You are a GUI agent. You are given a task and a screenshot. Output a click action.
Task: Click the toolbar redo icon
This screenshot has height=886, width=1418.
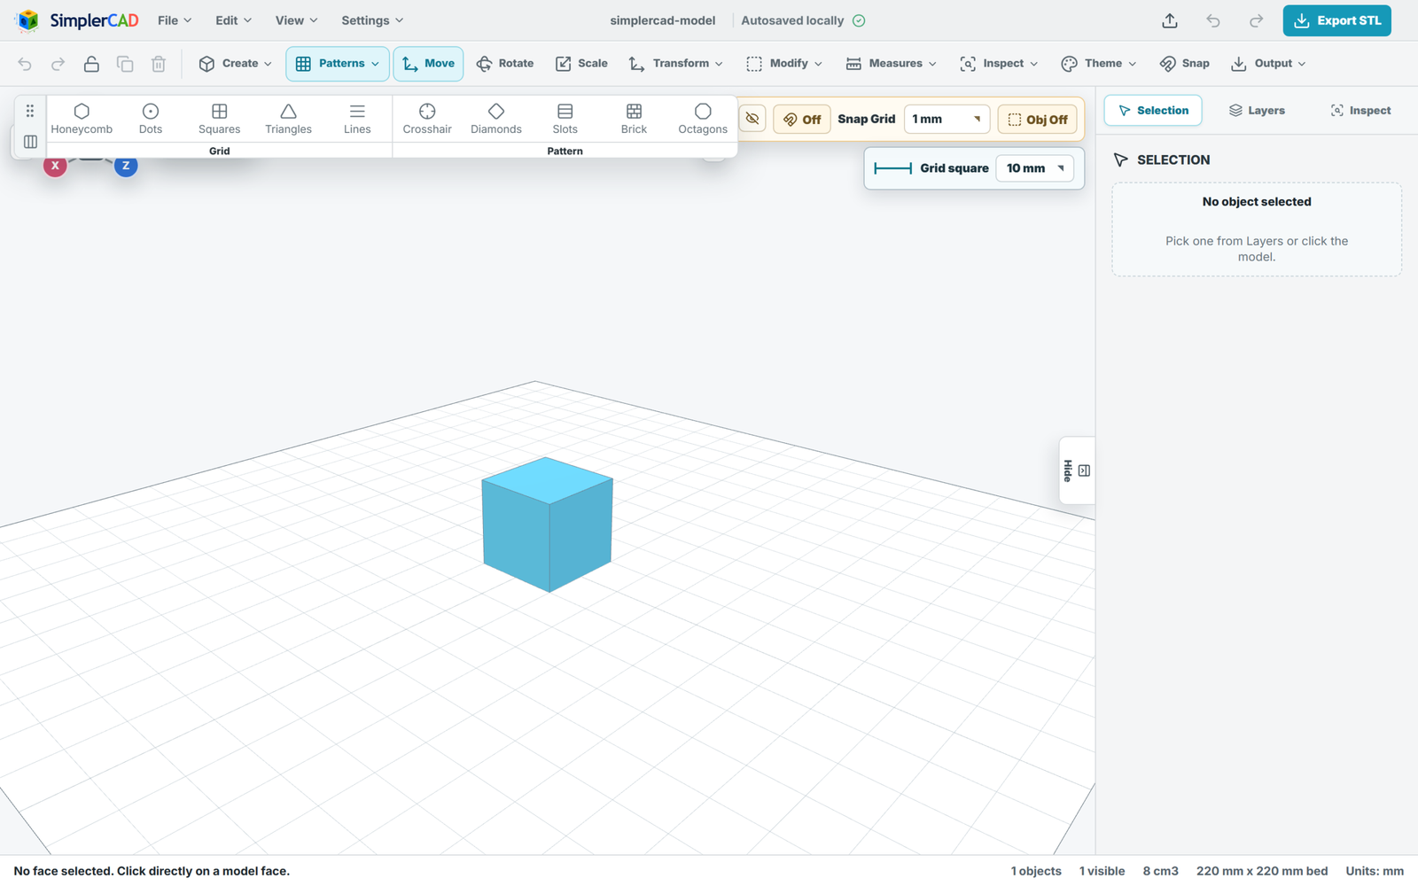click(58, 64)
